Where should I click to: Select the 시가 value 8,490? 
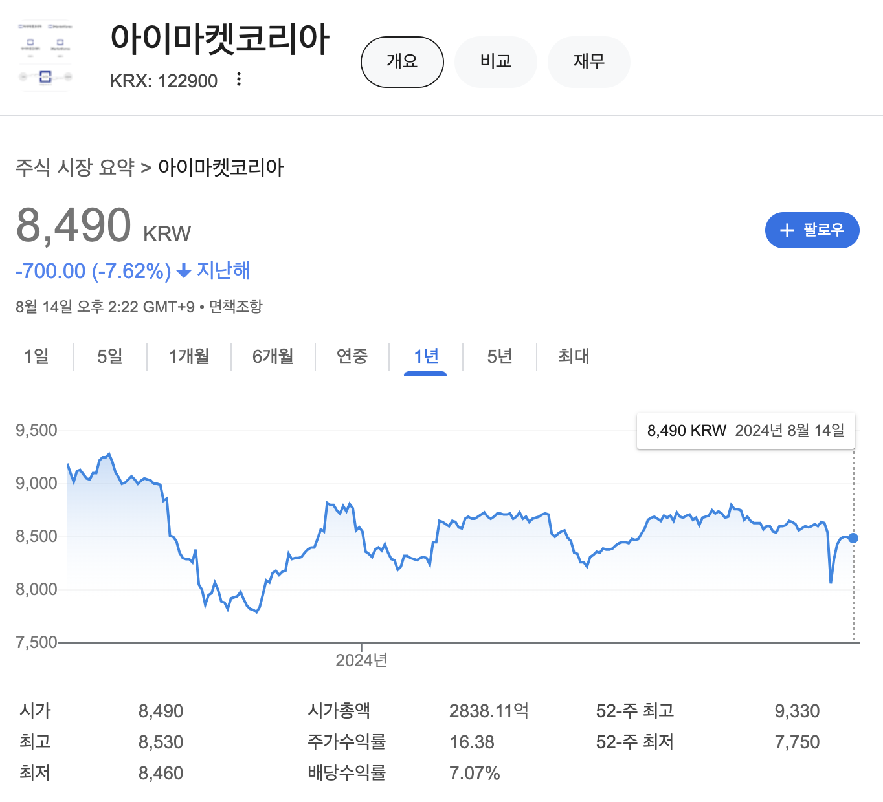tap(161, 711)
